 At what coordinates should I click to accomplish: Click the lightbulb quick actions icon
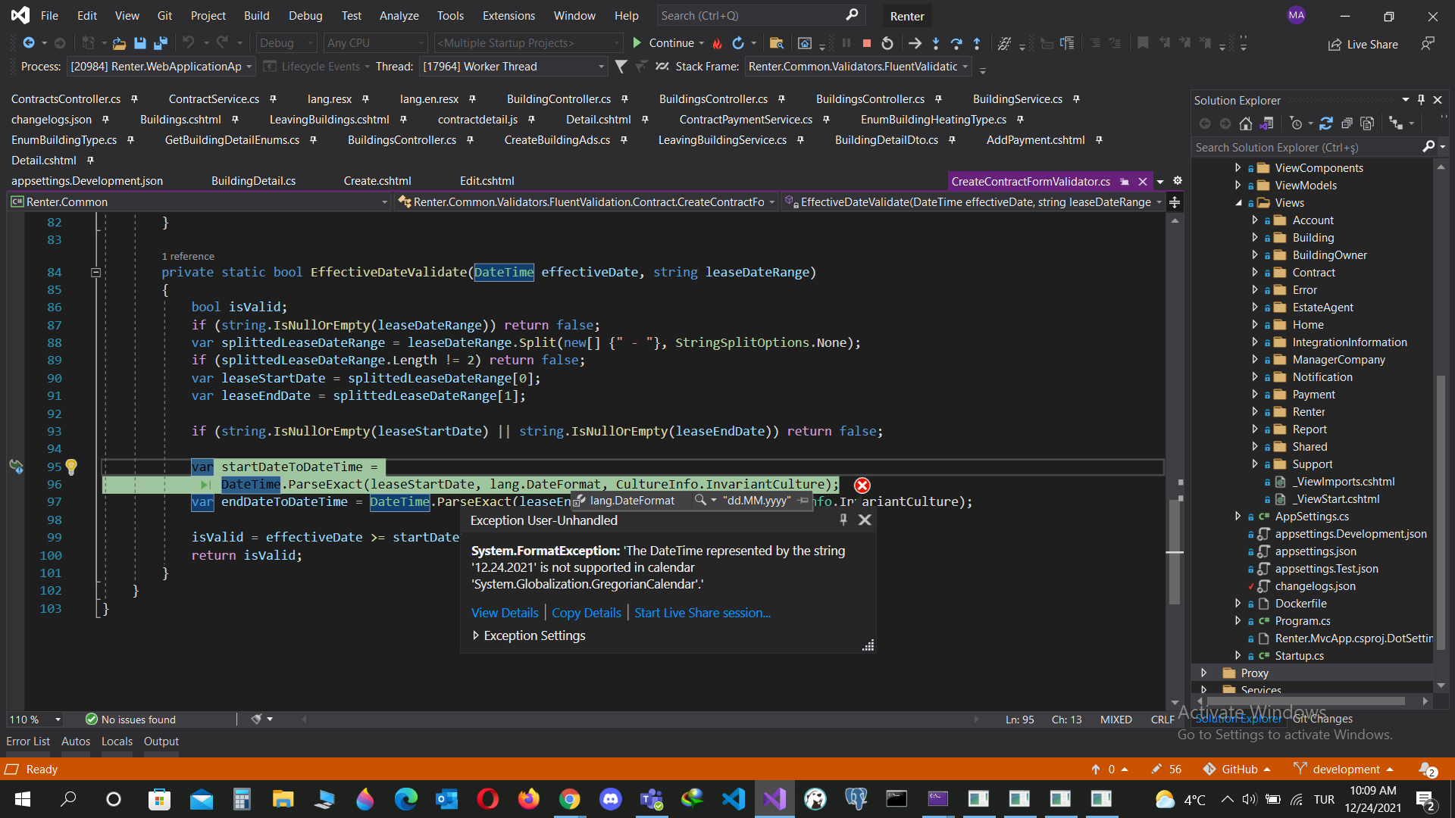click(71, 467)
